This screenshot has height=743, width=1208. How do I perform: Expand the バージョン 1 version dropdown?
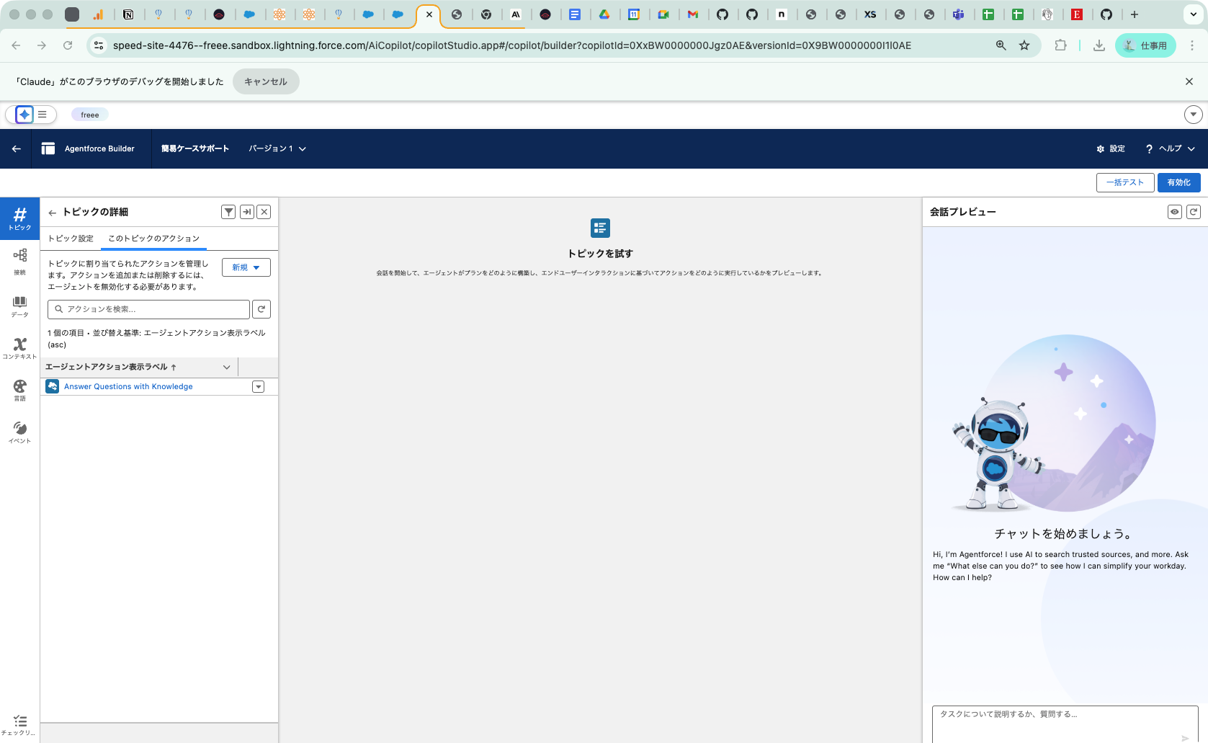[303, 149]
